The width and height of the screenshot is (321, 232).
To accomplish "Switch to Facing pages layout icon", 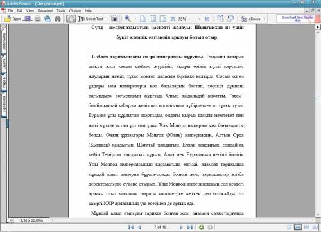I will pyautogui.click(x=315, y=227).
